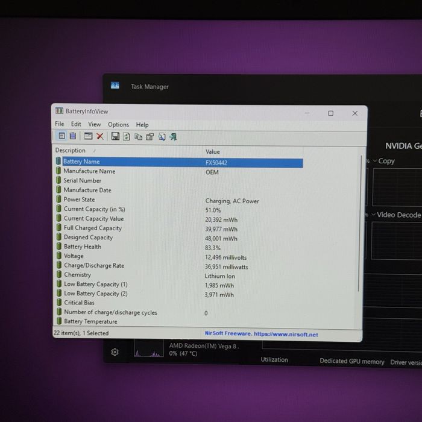Click the Battery Information view toolbar icon

(x=61, y=136)
